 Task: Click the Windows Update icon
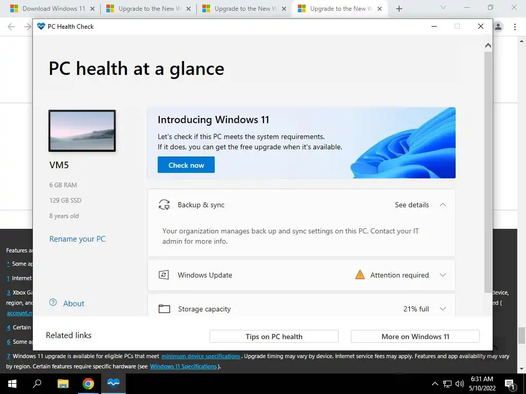(164, 275)
